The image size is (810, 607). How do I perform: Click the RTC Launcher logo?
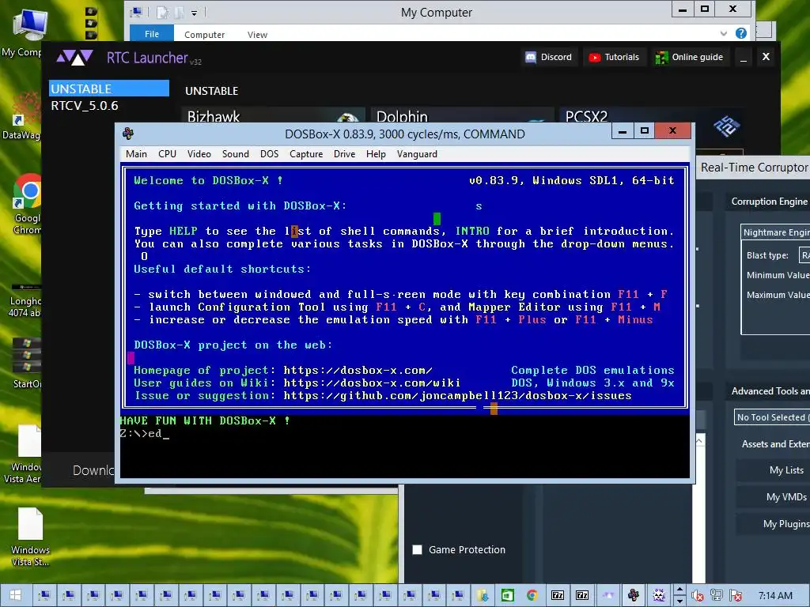coord(74,57)
